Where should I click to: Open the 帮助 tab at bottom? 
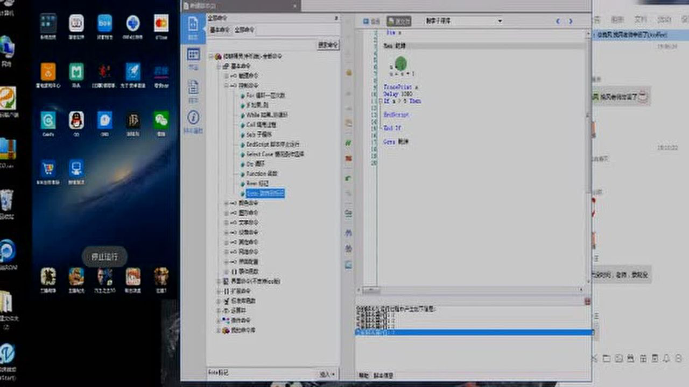point(363,376)
